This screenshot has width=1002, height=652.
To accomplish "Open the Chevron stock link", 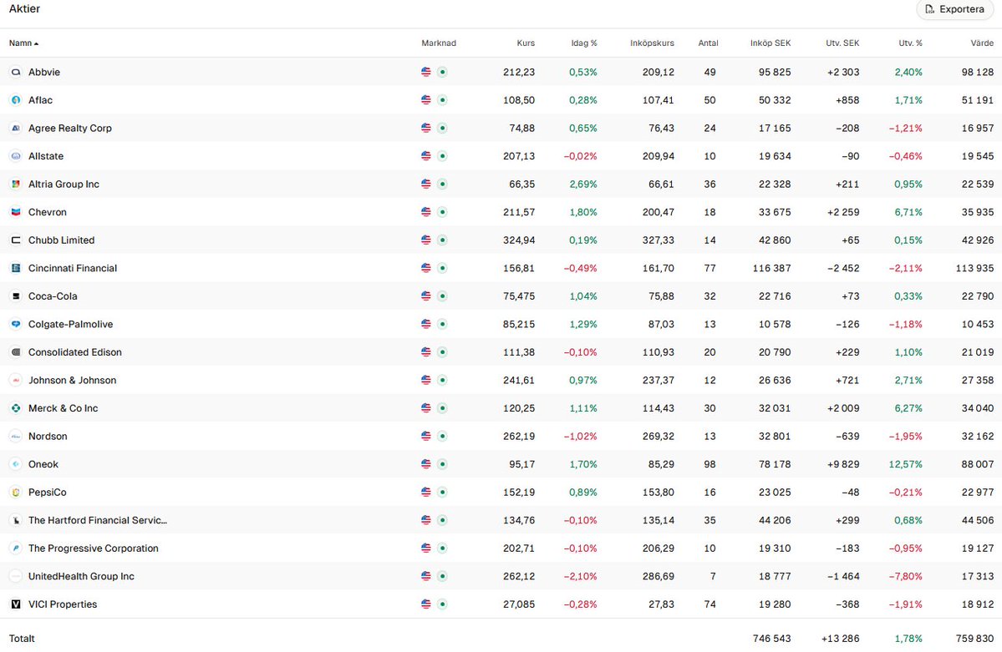I will pyautogui.click(x=48, y=212).
